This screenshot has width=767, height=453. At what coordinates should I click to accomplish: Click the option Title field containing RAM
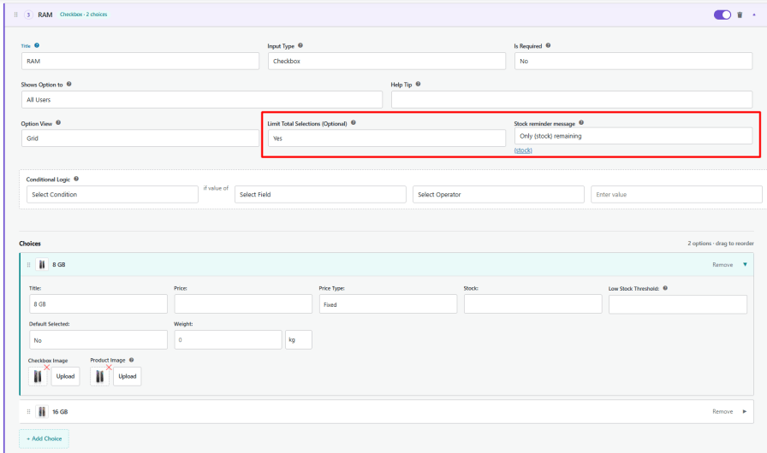(140, 61)
